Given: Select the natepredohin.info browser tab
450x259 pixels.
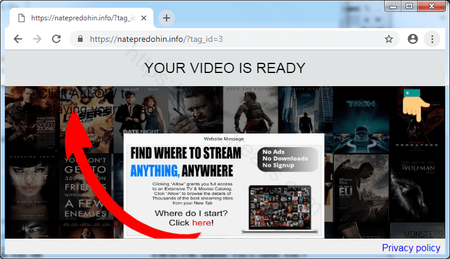Looking at the screenshot, I should (78, 18).
